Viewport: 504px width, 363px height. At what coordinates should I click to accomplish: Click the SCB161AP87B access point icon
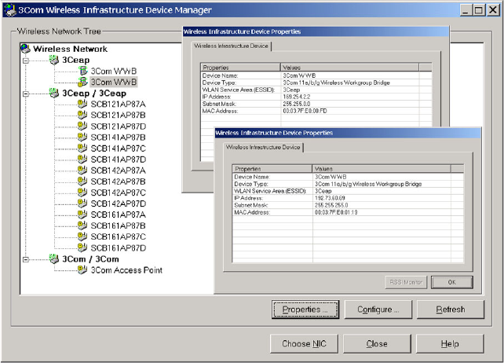[82, 225]
